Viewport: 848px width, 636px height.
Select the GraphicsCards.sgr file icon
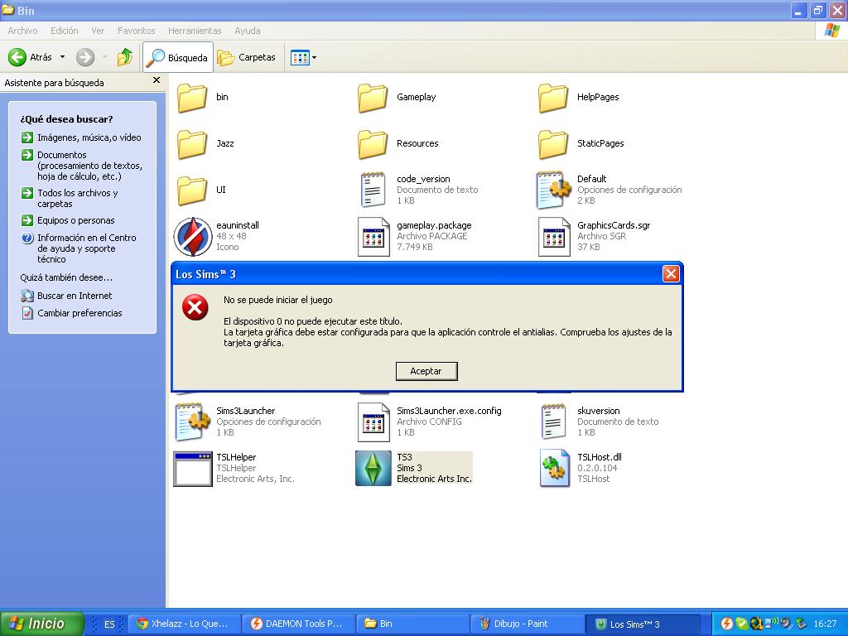[554, 236]
